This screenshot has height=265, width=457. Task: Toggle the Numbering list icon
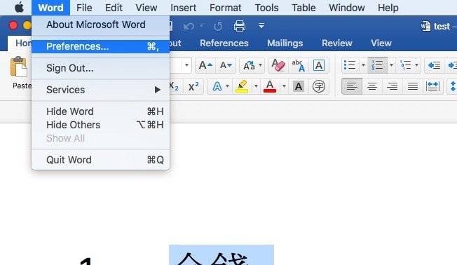pos(377,65)
